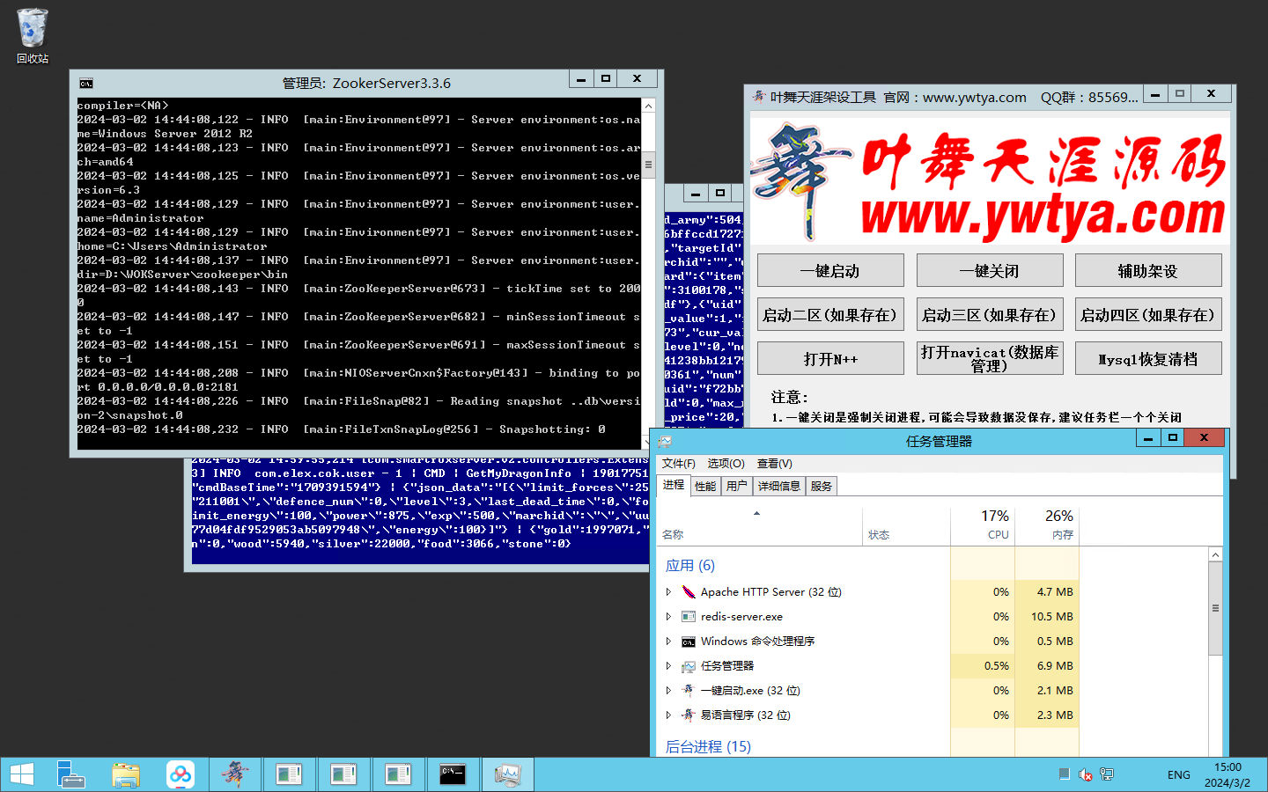The height and width of the screenshot is (792, 1268).
Task: Click the 一键启动 button
Action: point(830,270)
